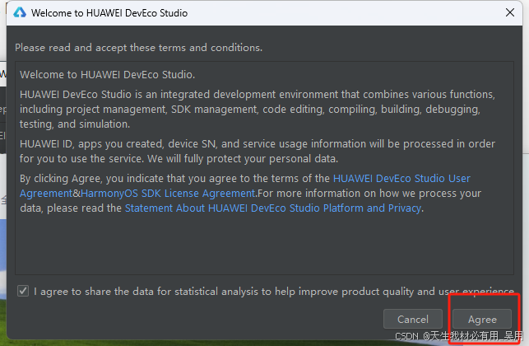Image resolution: width=529 pixels, height=346 pixels.
Task: Open the HUAWEI DevEco Studio User Agreement link
Action: (x=401, y=179)
